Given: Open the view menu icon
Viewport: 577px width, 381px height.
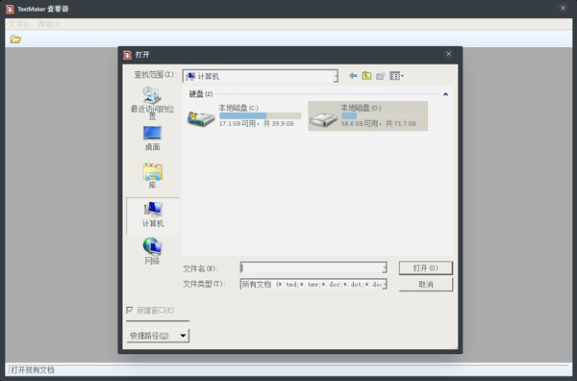Looking at the screenshot, I should point(396,76).
